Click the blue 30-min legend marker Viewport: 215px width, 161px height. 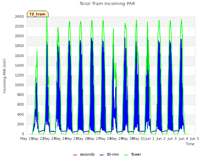101,155
